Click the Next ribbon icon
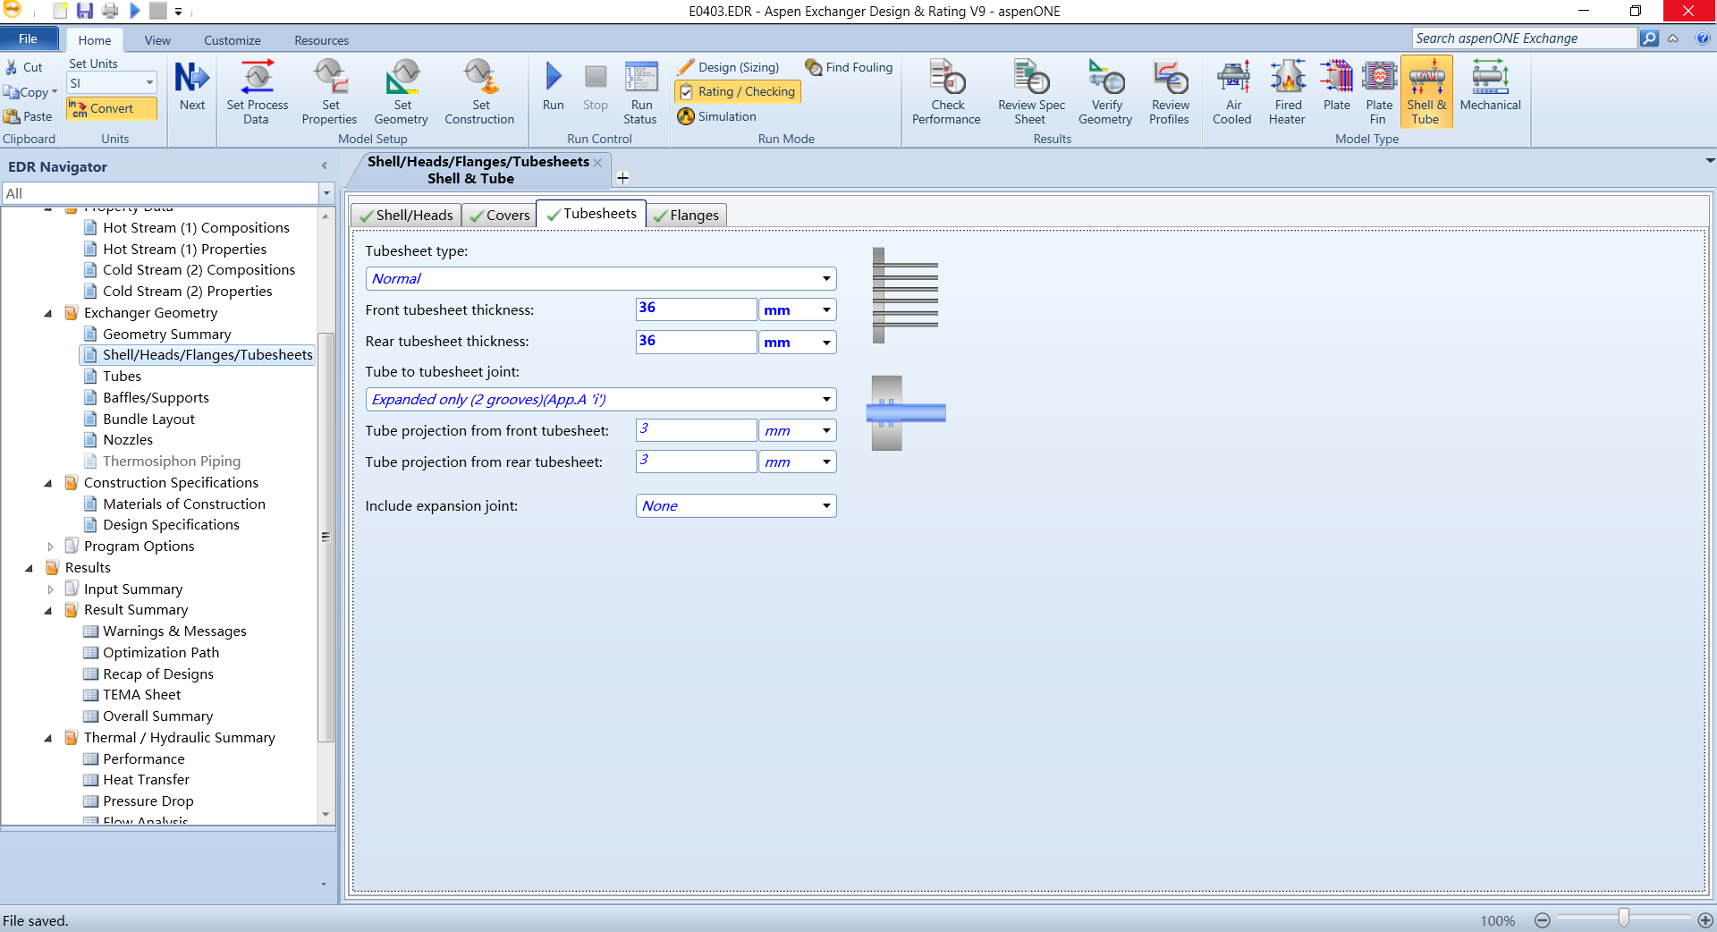 [191, 88]
